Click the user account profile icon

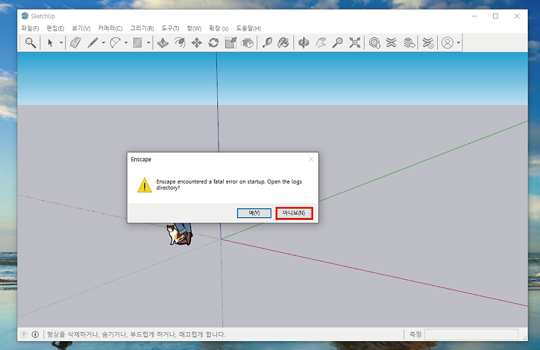(x=447, y=42)
